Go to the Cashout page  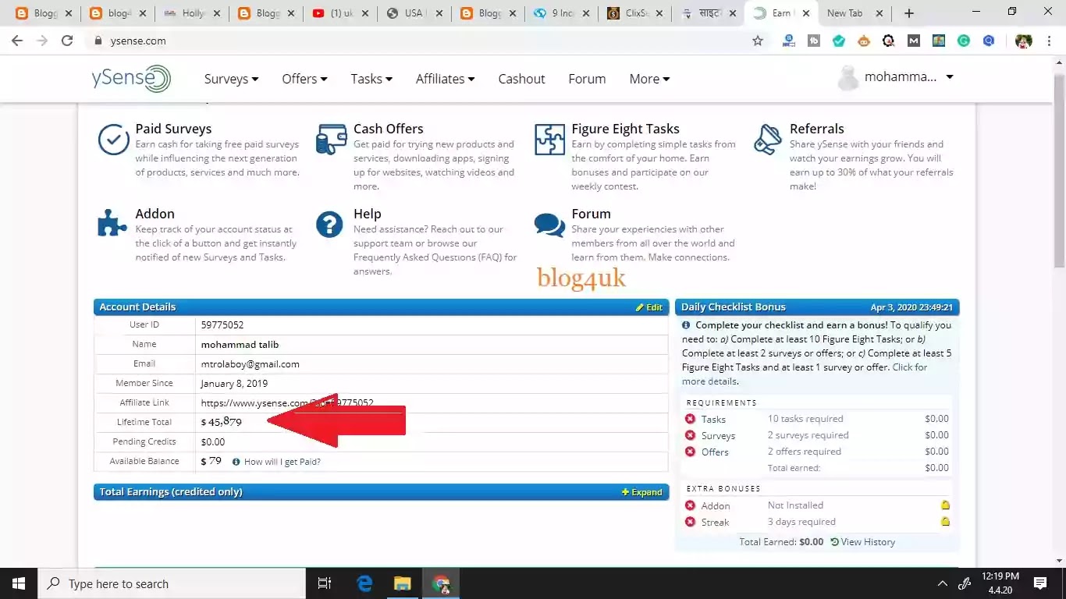[521, 79]
